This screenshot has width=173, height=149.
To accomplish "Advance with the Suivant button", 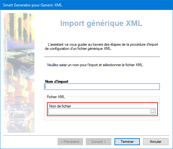I will tap(98, 142).
